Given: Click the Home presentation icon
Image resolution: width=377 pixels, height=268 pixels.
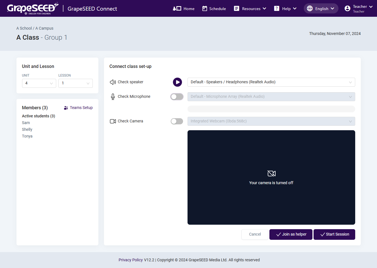Looking at the screenshot, I should (x=177, y=9).
